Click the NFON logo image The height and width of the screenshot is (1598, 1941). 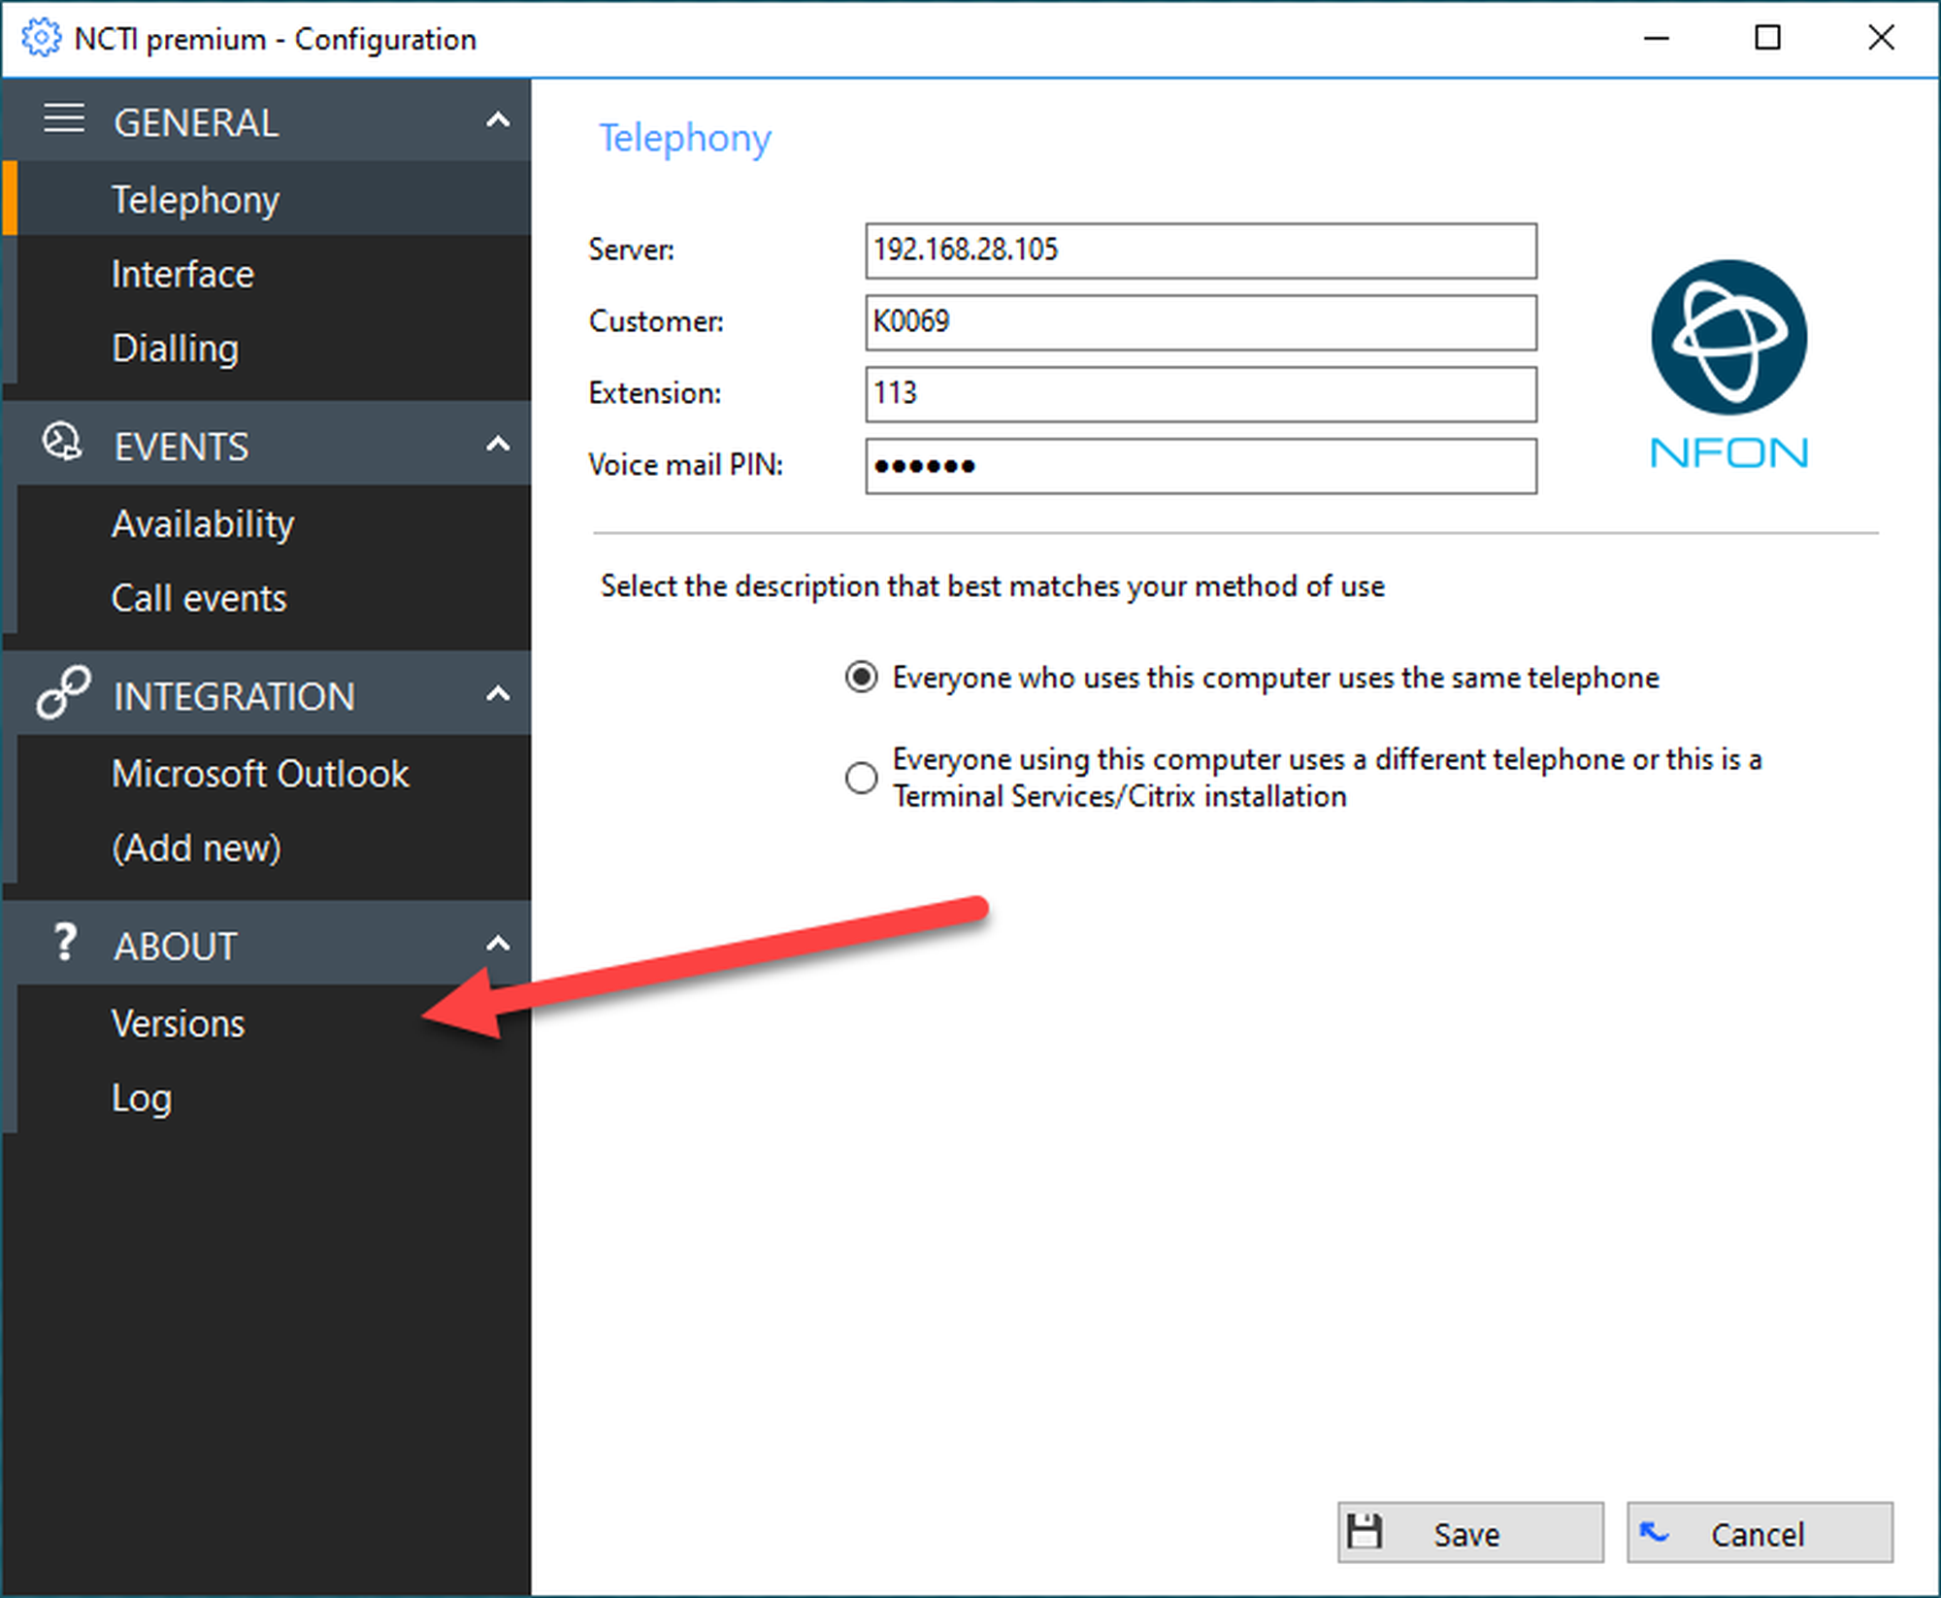click(x=1728, y=364)
